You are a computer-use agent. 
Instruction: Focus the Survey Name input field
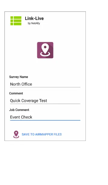(45, 84)
